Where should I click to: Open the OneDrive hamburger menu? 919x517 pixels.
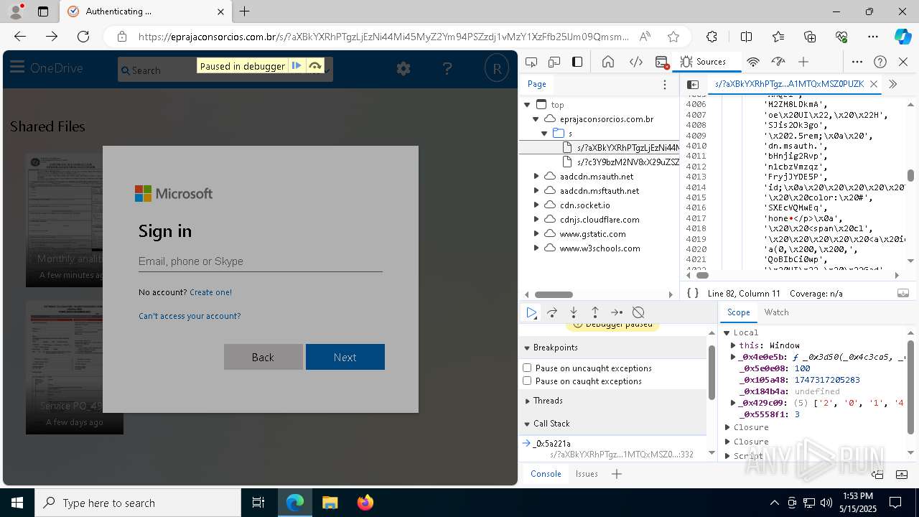(17, 67)
